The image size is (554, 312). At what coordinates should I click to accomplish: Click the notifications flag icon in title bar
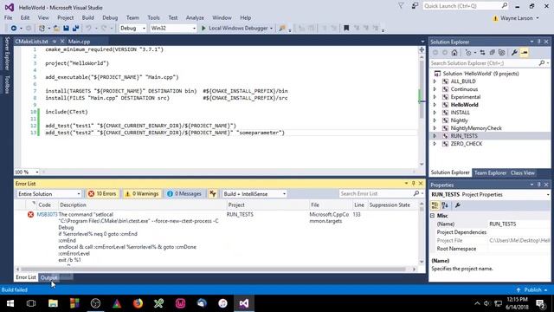[x=401, y=6]
